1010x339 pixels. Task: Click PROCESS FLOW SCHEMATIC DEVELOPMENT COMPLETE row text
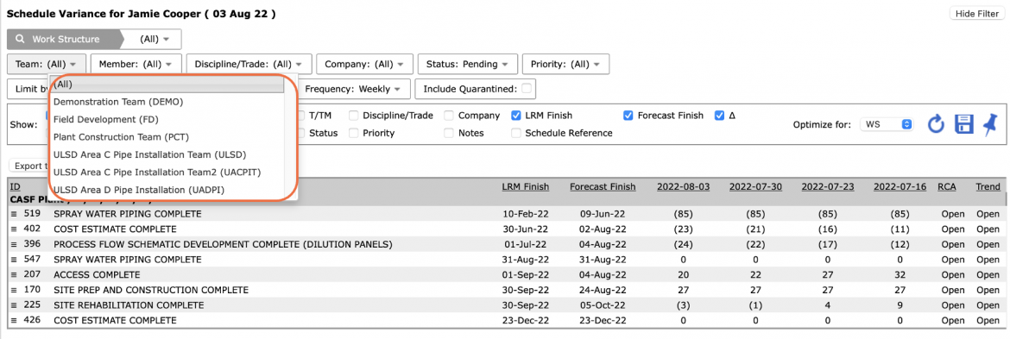[x=223, y=244]
